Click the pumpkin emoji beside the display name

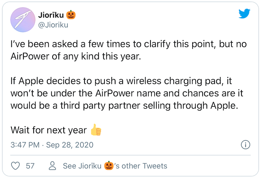[71, 15]
